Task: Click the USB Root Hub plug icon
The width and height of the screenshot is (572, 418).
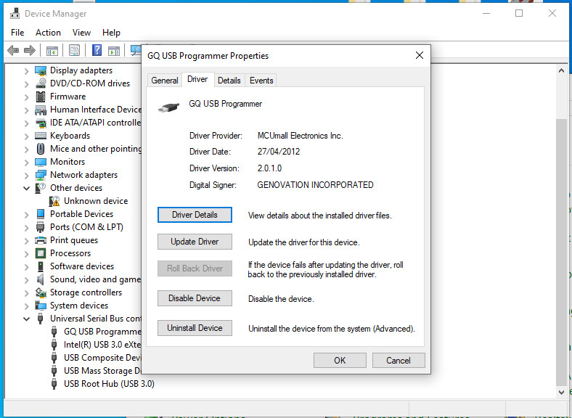Action: tap(55, 384)
